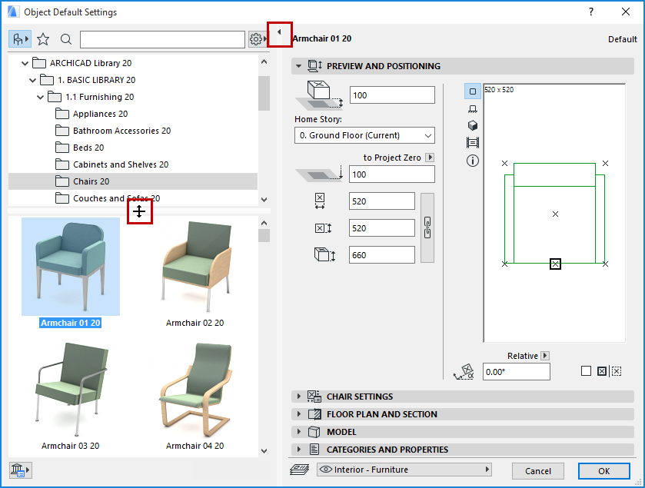
Task: Open the to Project Zero reference menu
Action: coord(430,158)
